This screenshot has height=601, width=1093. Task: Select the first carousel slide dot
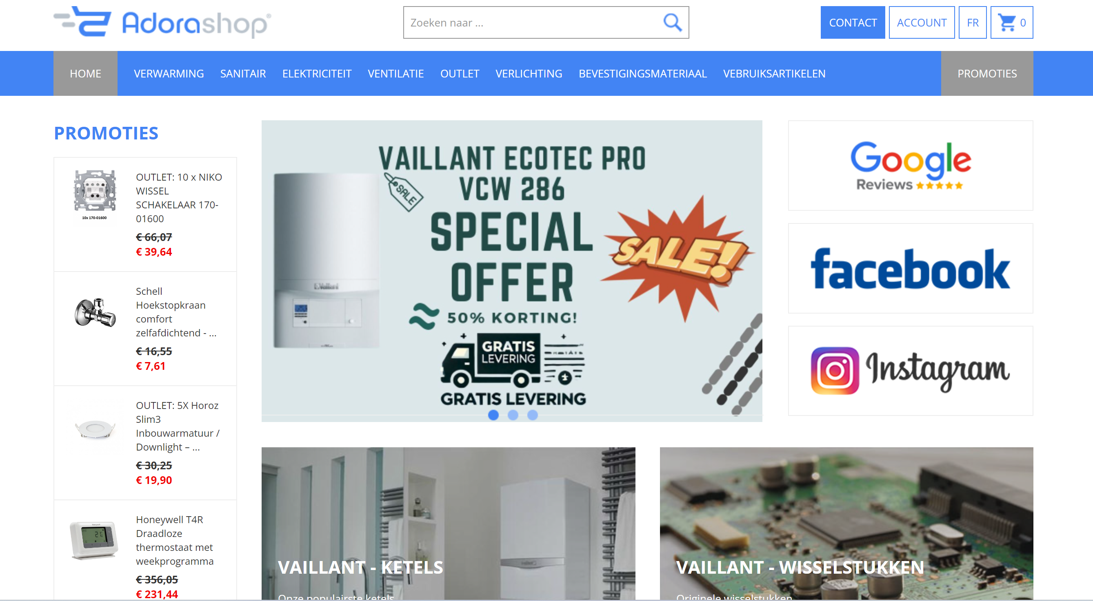click(x=493, y=415)
